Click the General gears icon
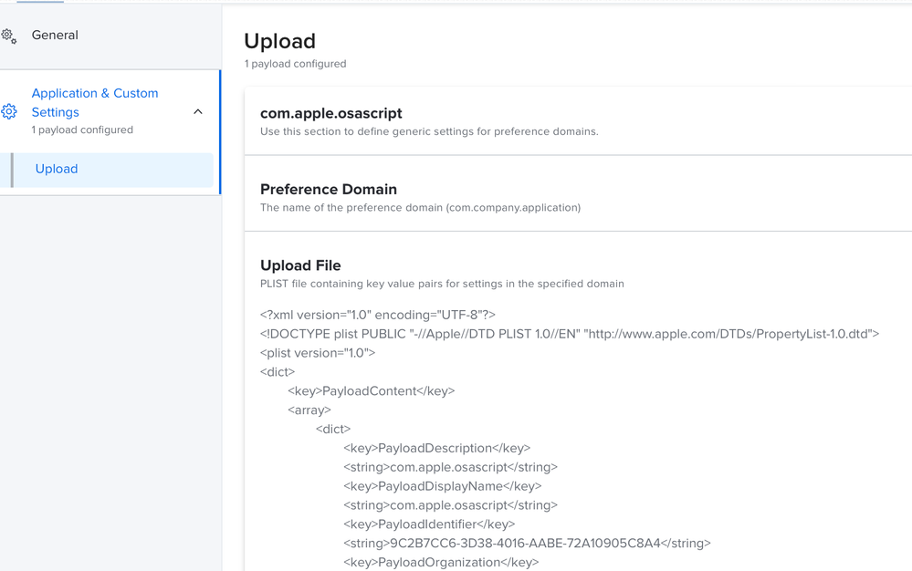912x571 pixels. 9,36
